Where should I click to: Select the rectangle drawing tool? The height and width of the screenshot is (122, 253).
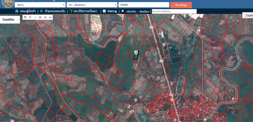[40, 17]
